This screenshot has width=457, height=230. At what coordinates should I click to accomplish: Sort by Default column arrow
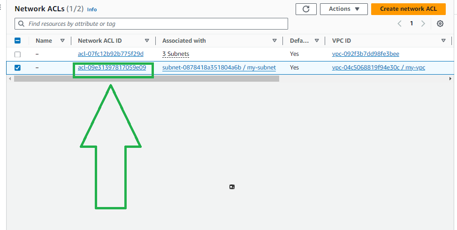pos(317,41)
